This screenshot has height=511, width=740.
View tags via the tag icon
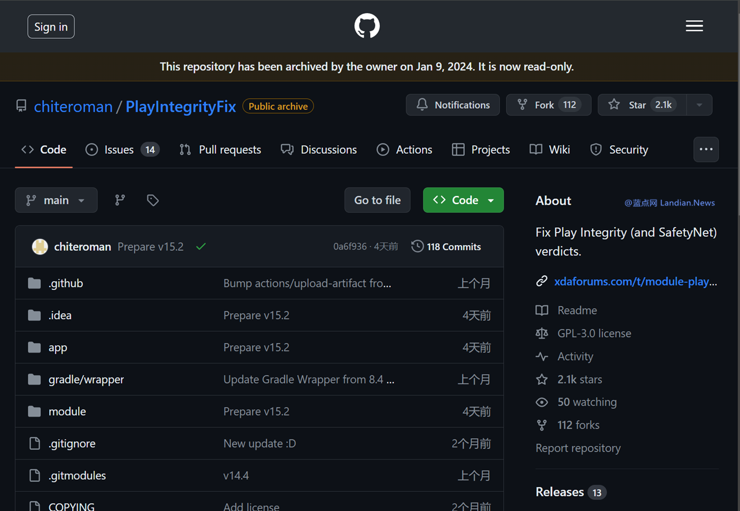coord(153,200)
